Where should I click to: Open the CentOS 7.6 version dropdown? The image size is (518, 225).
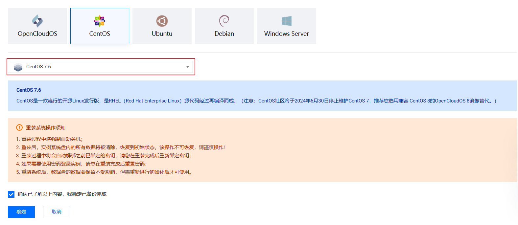[x=101, y=67]
